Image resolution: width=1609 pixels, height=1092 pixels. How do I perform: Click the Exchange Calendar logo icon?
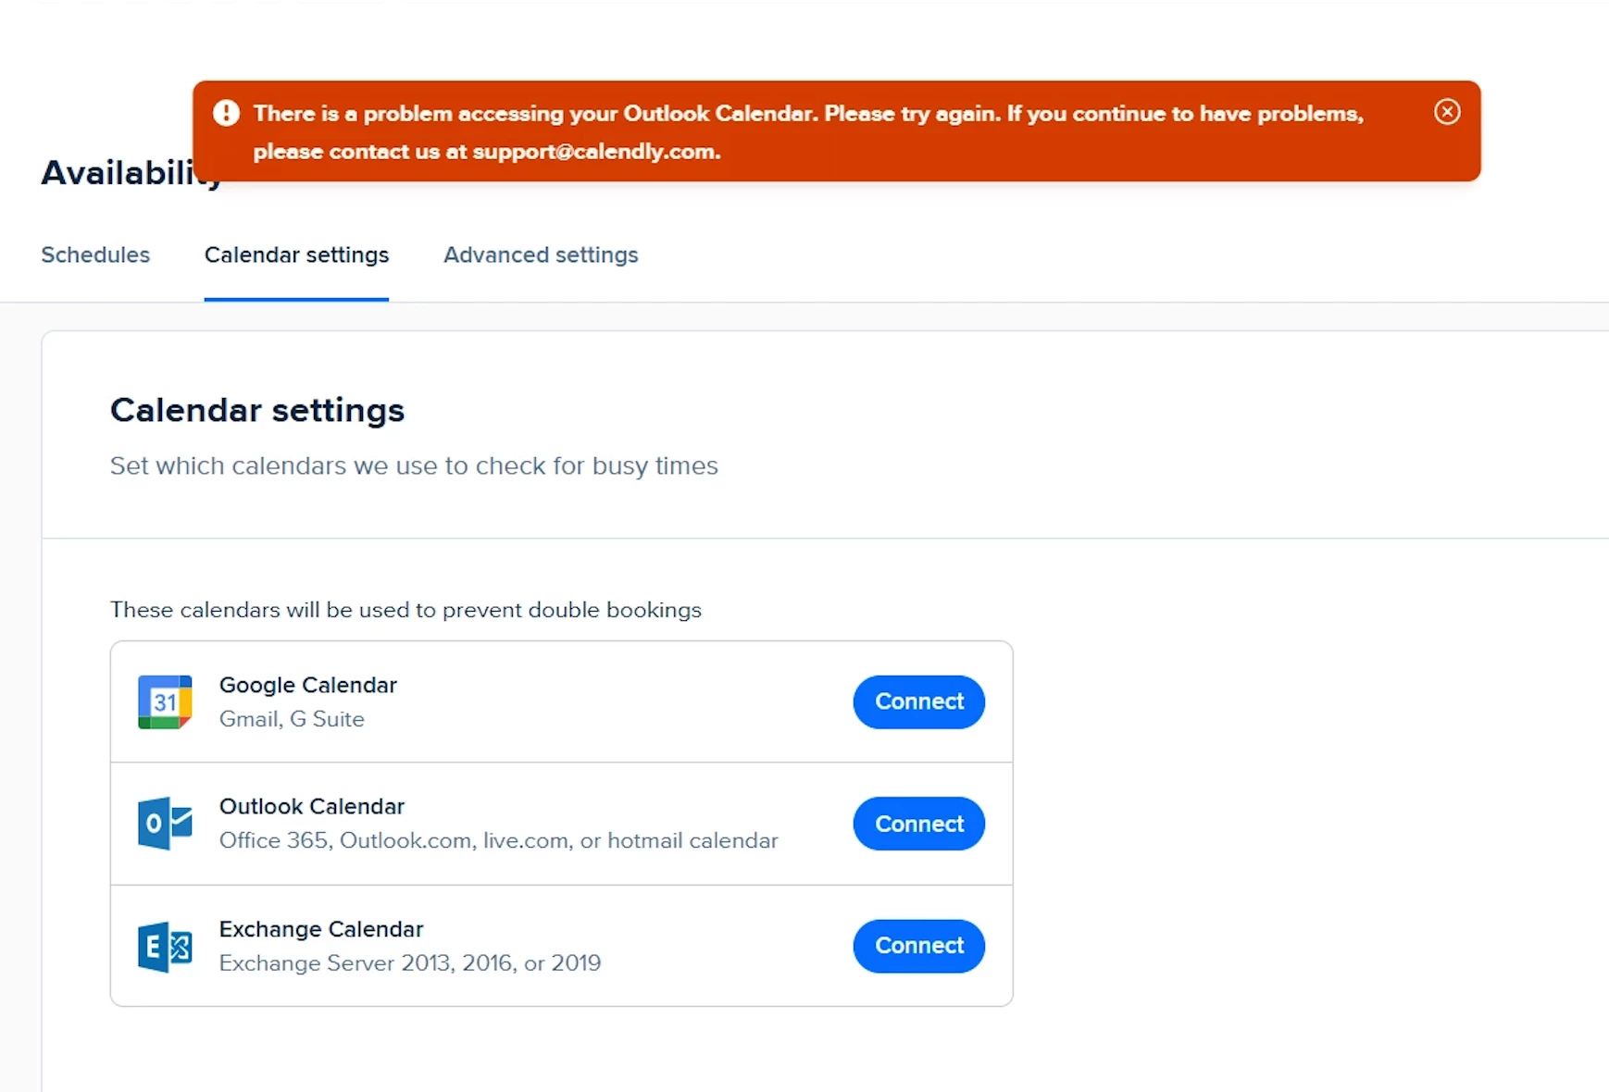click(x=165, y=947)
